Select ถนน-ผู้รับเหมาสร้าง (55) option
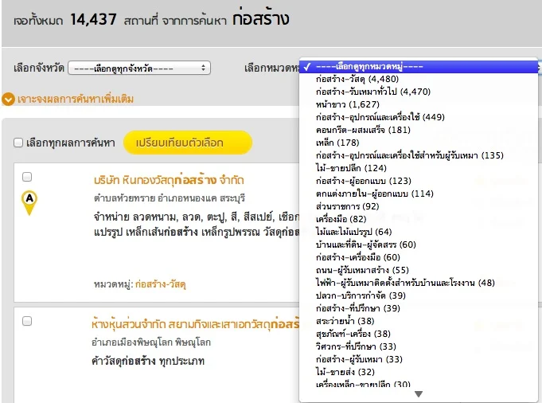 419,270
